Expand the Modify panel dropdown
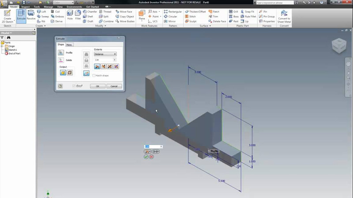The width and height of the screenshot is (353, 198). tap(101, 26)
